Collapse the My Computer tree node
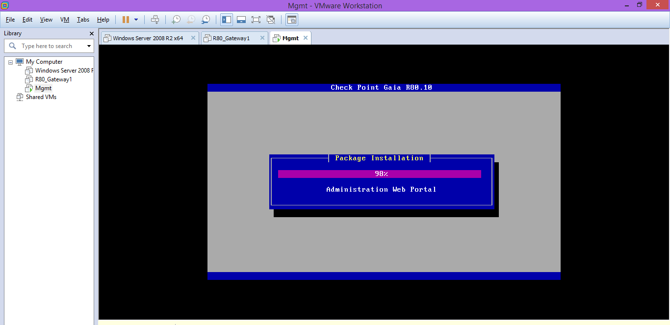 pyautogui.click(x=10, y=62)
